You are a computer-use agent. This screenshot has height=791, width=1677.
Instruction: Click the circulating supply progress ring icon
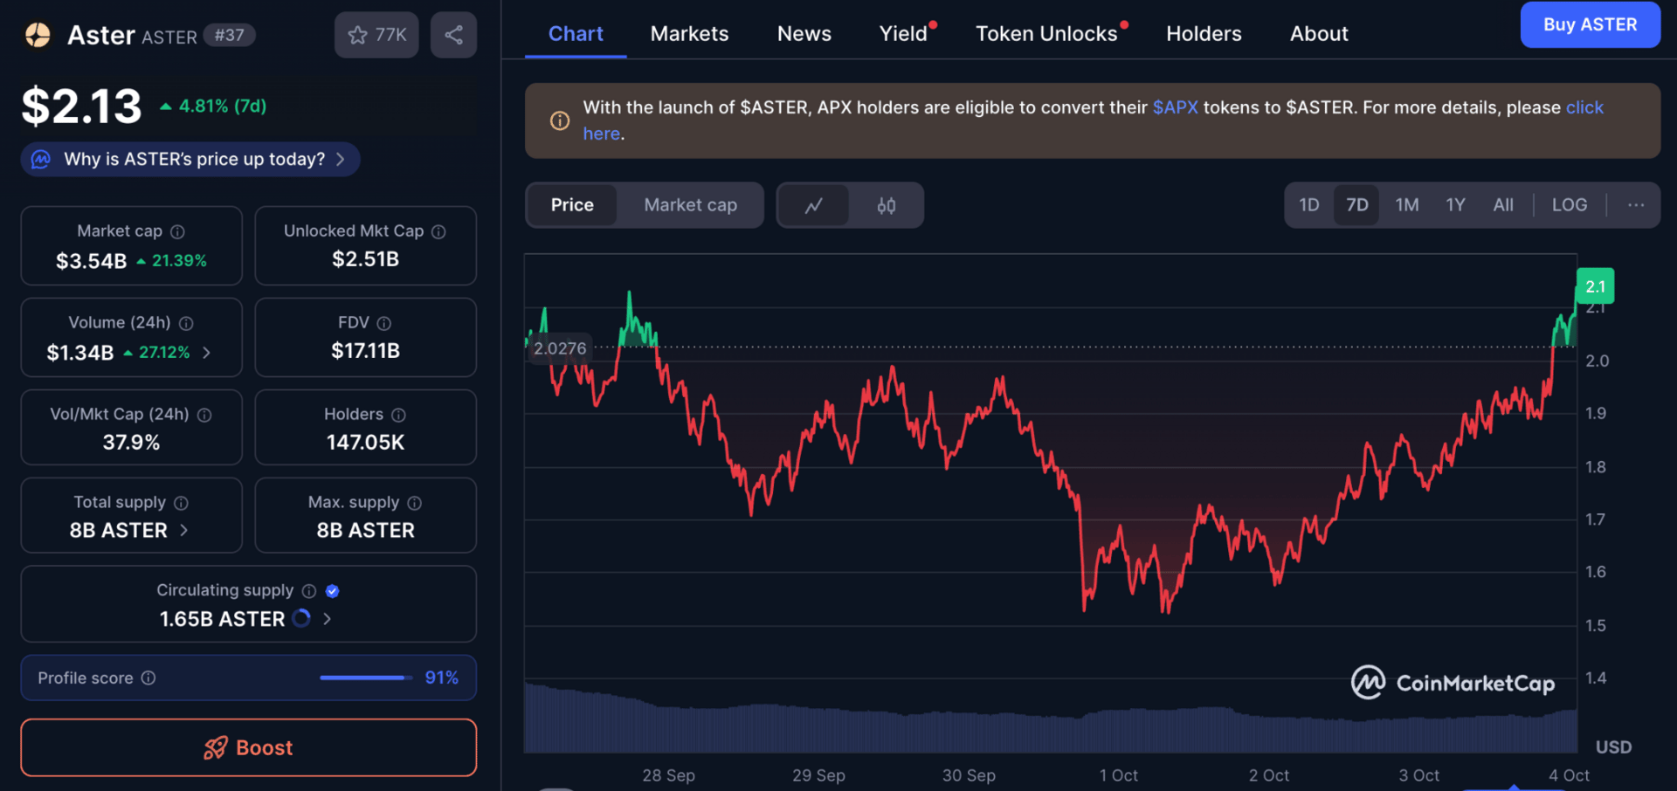tap(301, 618)
